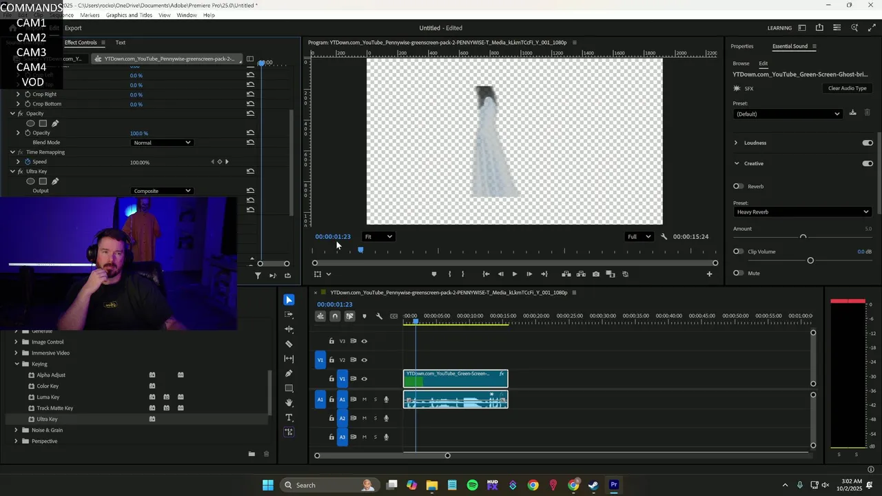
Task: Open the Markers menu
Action: (x=90, y=15)
